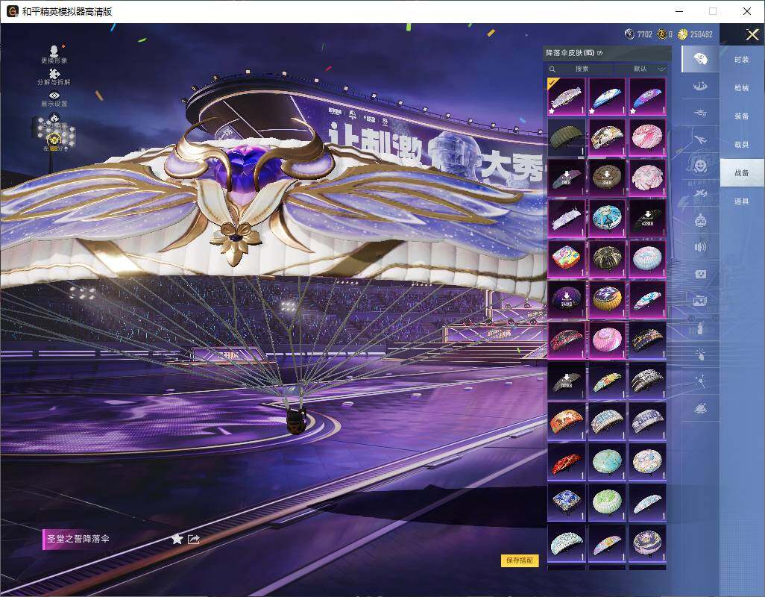The width and height of the screenshot is (765, 597).
Task: Close the wardrobe with yellow X
Action: coord(752,34)
